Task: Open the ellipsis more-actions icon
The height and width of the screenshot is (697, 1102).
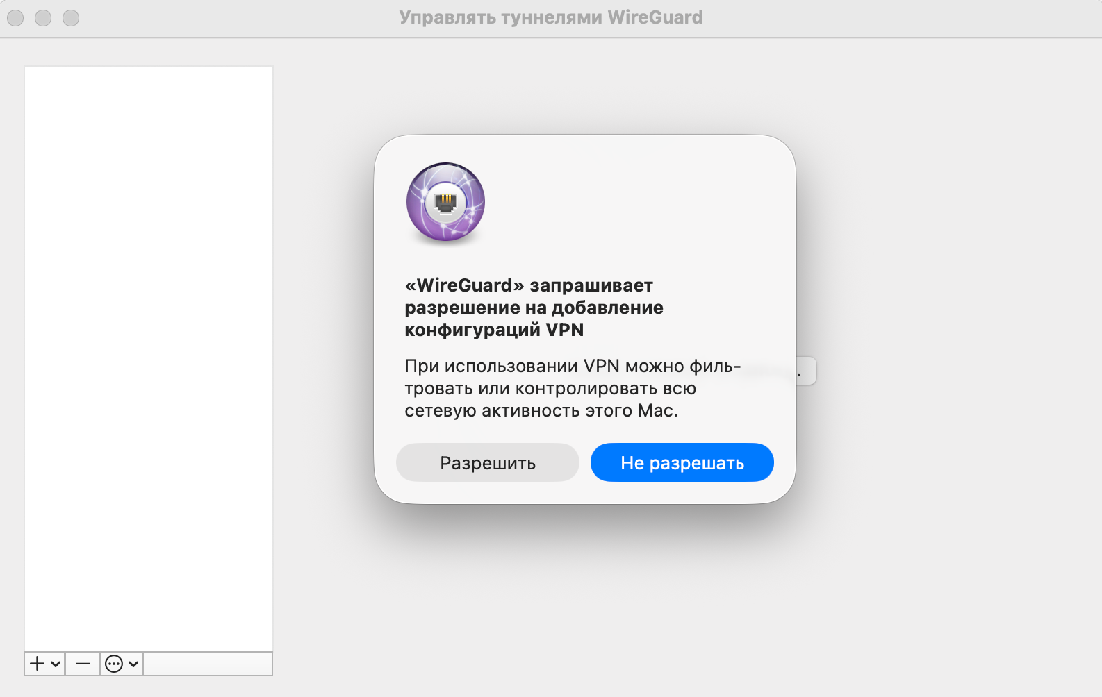Action: pos(113,664)
